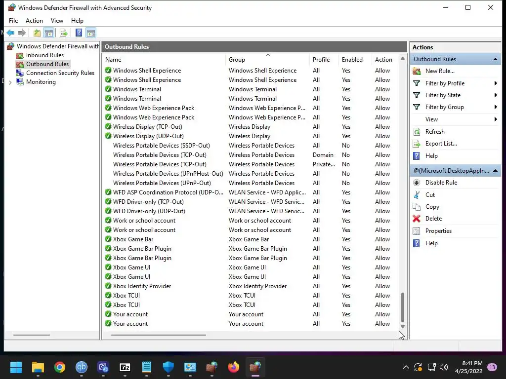This screenshot has width=506, height=379.
Task: Click the tree pane horizontal scrollbar
Action: 32,335
